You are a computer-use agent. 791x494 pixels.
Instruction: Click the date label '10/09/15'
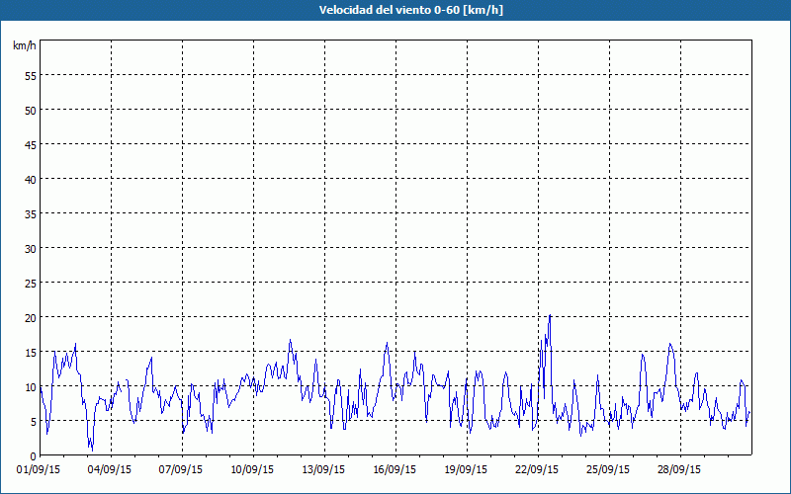point(252,469)
